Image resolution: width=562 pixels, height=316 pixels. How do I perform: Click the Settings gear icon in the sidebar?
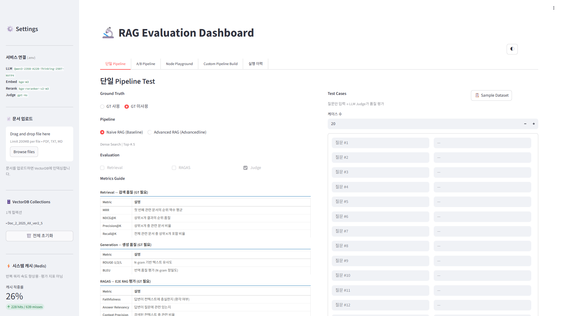tap(10, 29)
